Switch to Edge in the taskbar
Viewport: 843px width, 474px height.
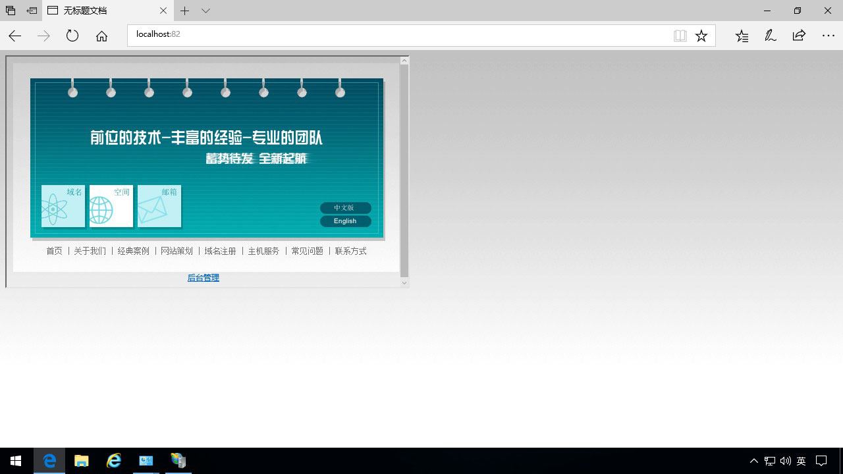(x=49, y=461)
